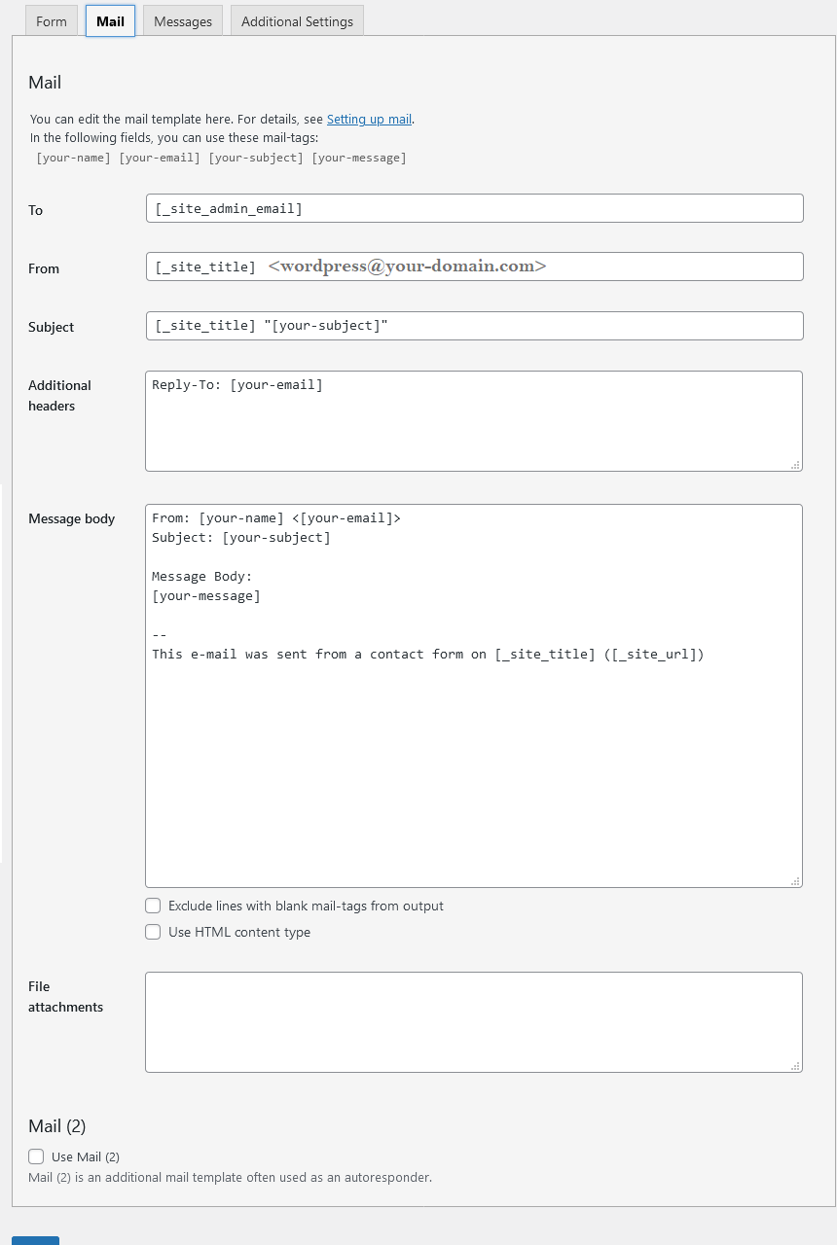Screen dimensions: 837x1245
Task: Enable the Use Mail (2) autoresponder
Action: [36, 1156]
